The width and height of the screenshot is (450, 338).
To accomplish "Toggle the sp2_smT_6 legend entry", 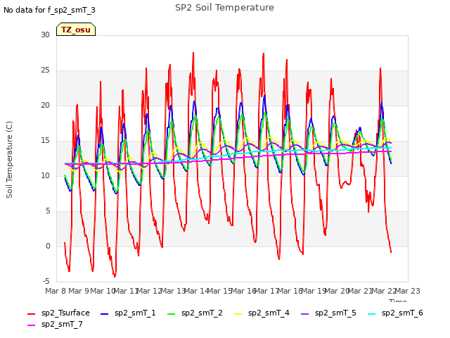I will 395,313.
